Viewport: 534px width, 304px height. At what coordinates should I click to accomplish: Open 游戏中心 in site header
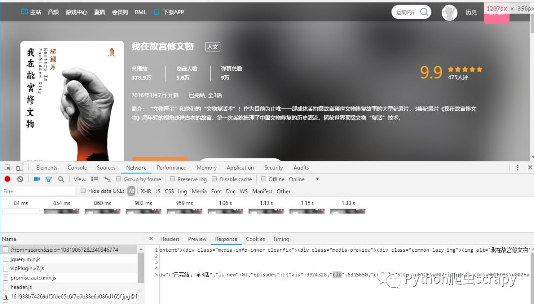point(76,12)
